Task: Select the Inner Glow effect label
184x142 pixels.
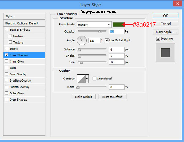Action: tap(17, 61)
